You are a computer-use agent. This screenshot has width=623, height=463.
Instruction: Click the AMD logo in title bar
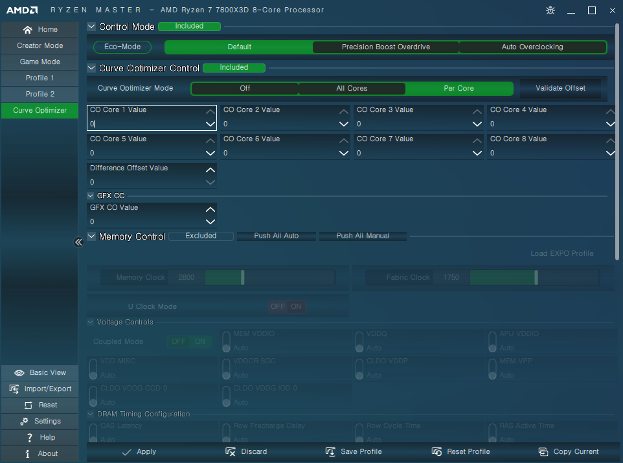tap(22, 10)
